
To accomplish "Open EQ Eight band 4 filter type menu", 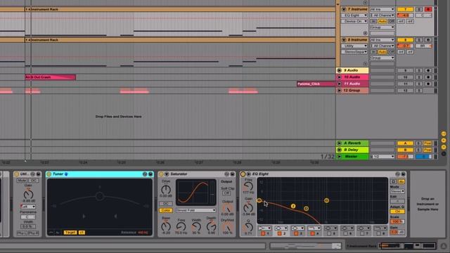I will pos(314,228).
